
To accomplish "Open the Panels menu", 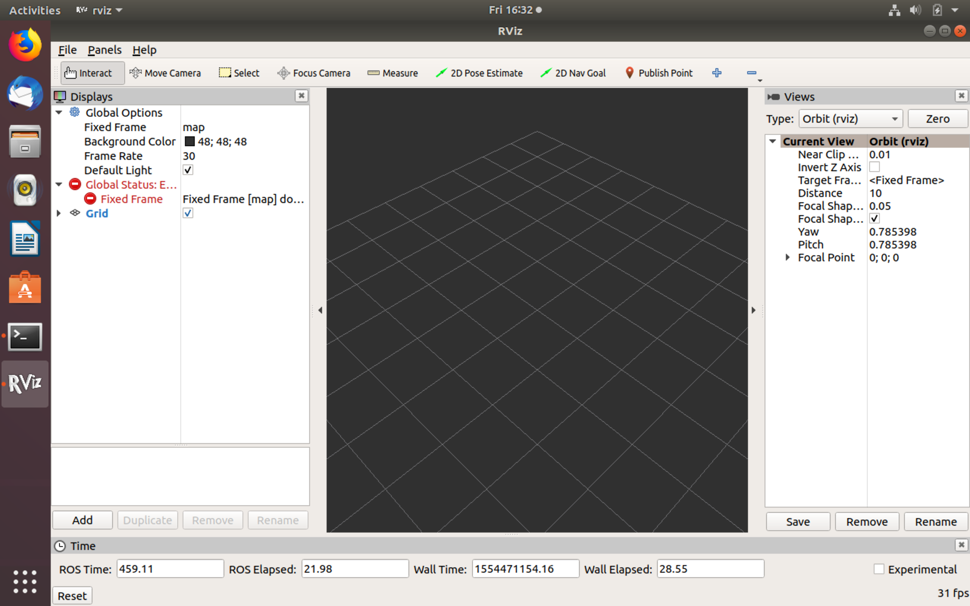I will click(x=105, y=50).
